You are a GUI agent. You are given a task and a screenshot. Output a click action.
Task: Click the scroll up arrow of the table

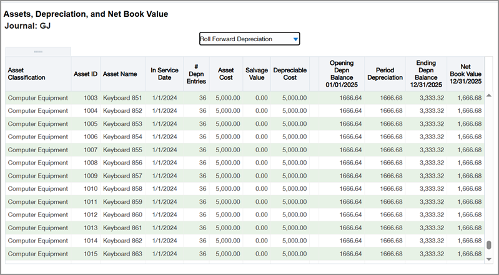pos(489,95)
